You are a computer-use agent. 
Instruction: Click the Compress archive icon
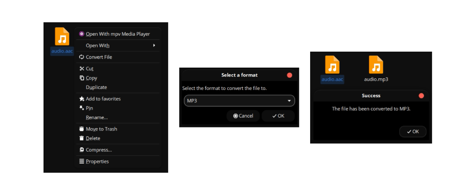(82, 150)
